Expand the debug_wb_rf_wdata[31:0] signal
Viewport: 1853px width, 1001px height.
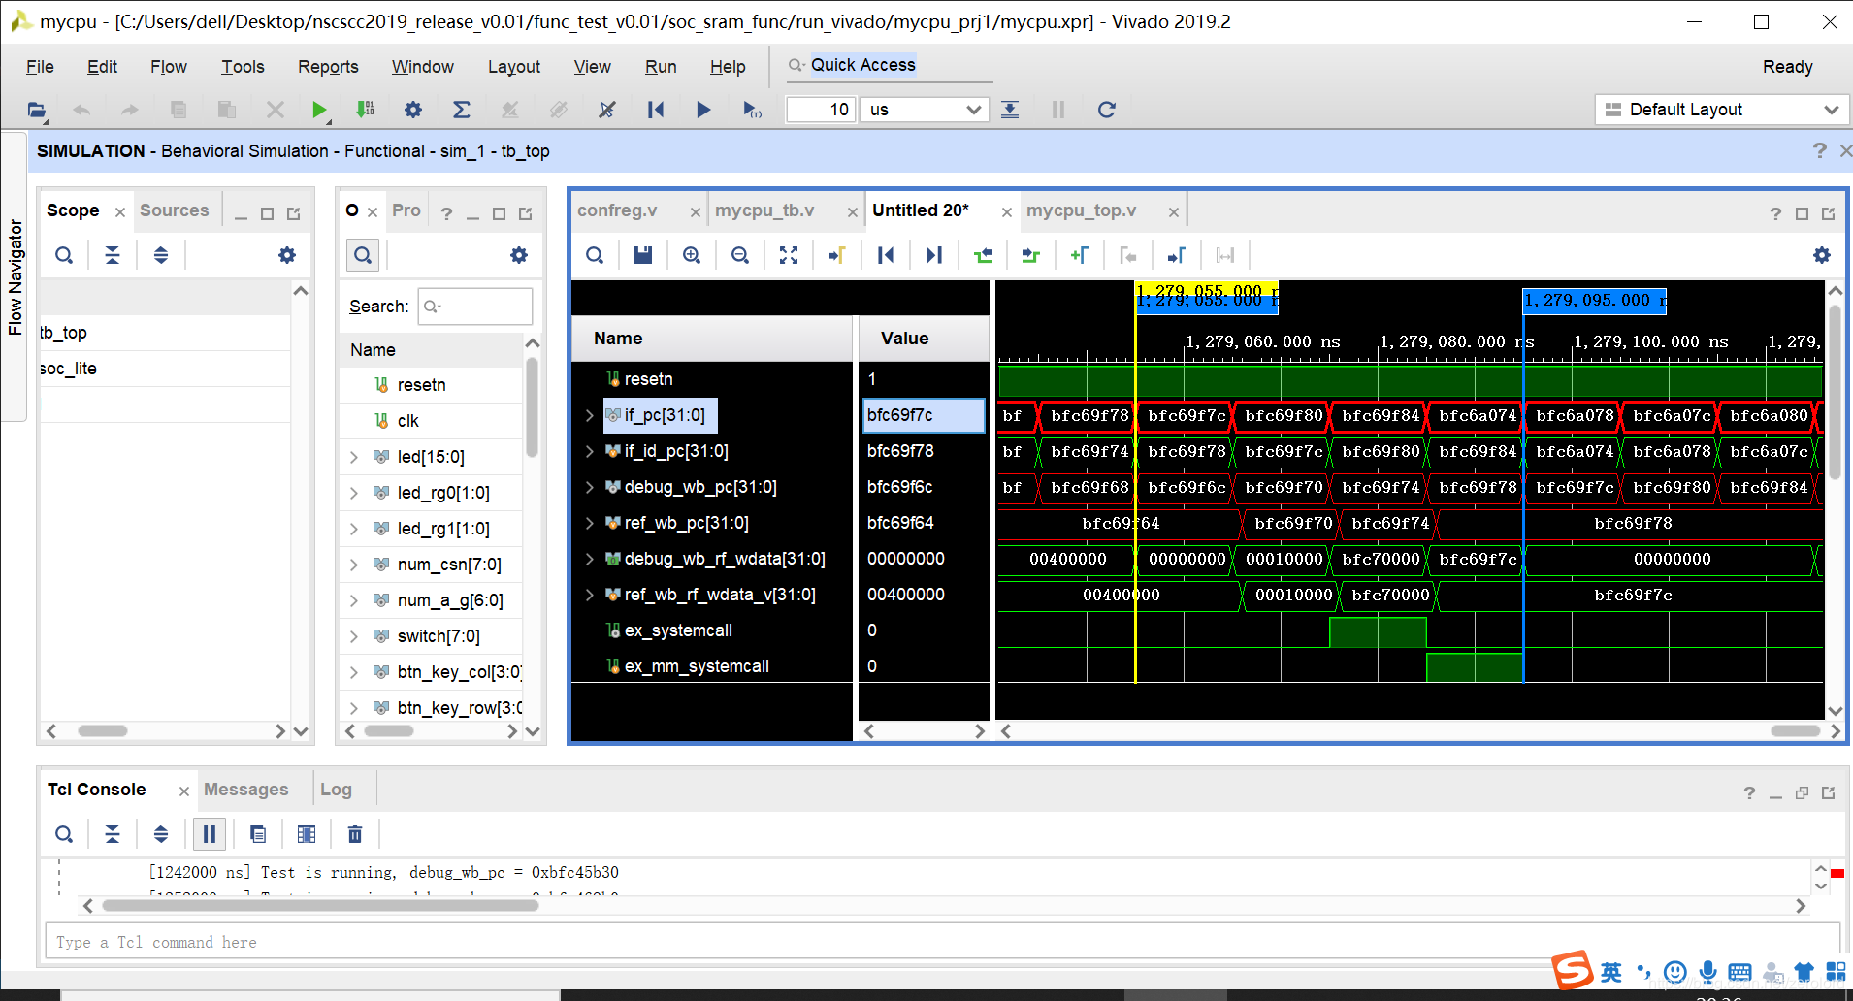589,559
